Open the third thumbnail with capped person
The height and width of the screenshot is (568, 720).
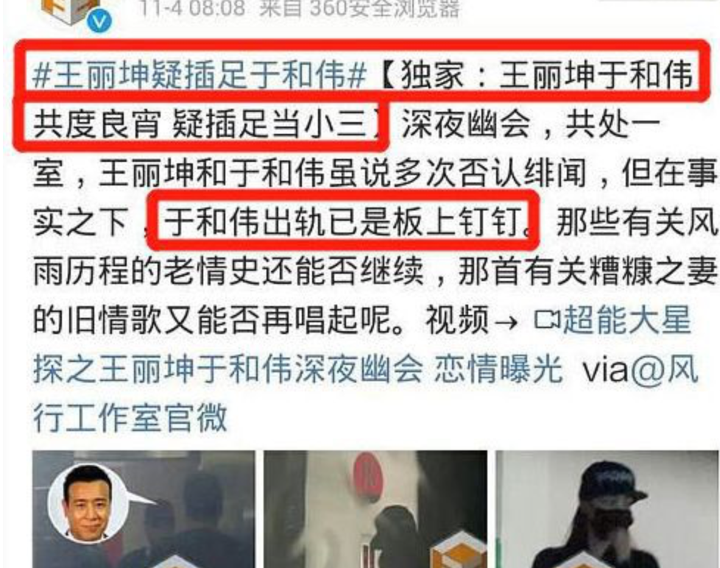coord(607,509)
